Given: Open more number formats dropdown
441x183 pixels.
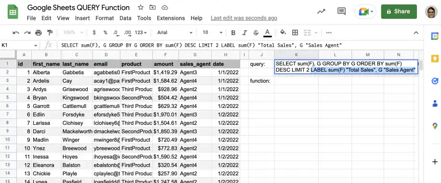Looking at the screenshot, I should coord(141,33).
